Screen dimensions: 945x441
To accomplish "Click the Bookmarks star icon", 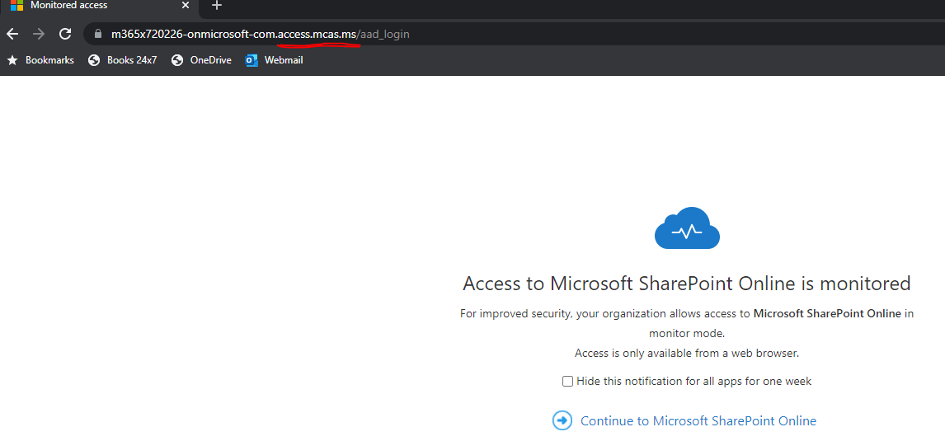I will pyautogui.click(x=12, y=60).
